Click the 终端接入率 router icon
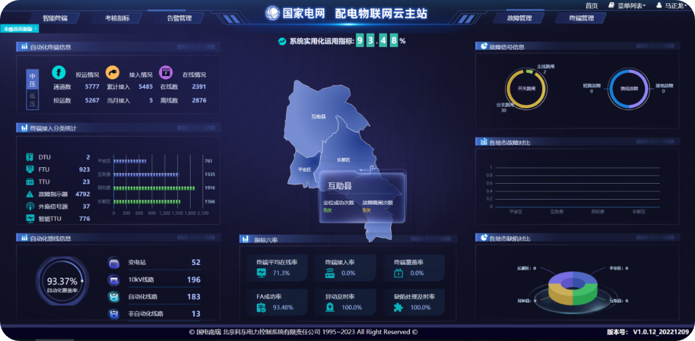The width and height of the screenshot is (695, 341). pos(330,273)
